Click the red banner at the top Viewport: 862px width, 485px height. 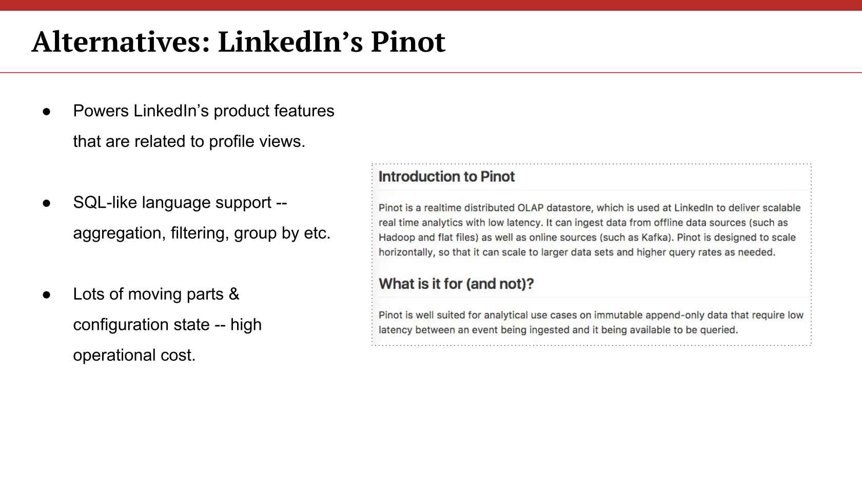(431, 5)
